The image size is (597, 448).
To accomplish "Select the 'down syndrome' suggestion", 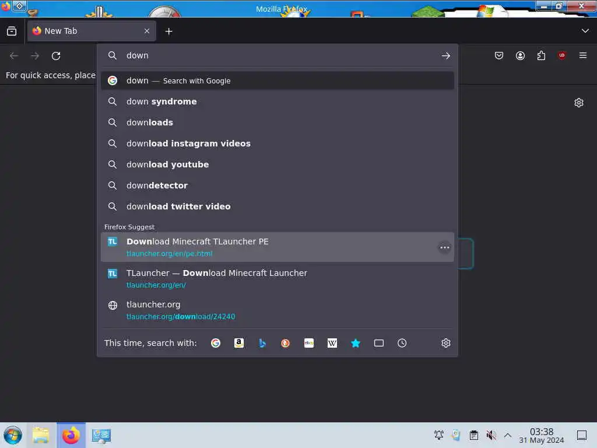I will [277, 101].
